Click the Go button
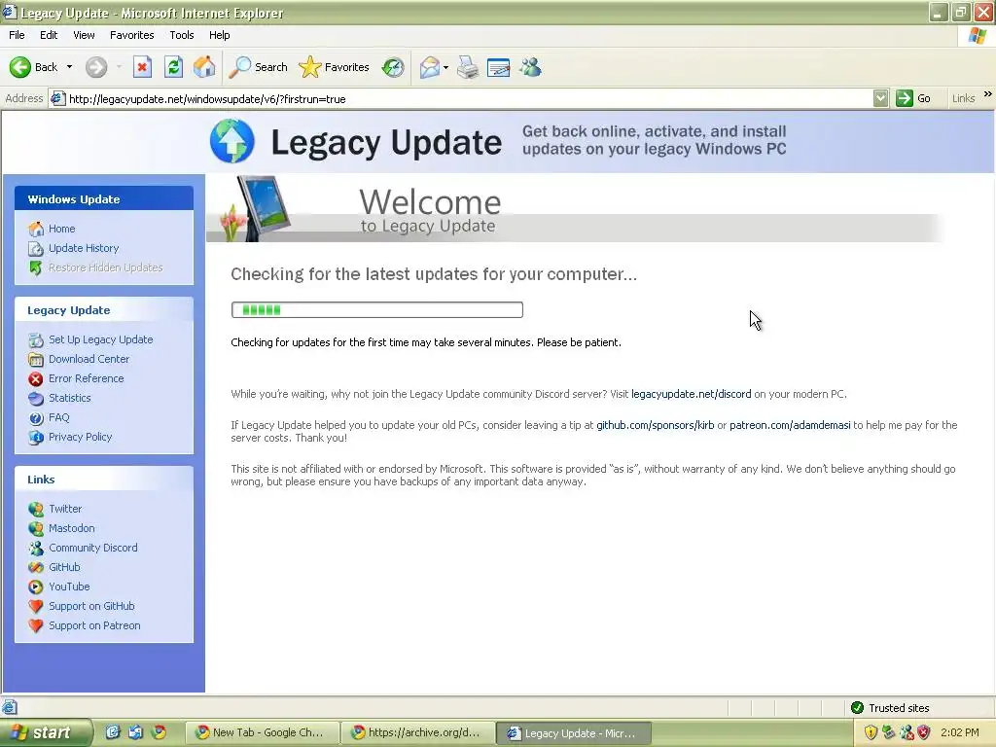The height and width of the screenshot is (747, 996). pyautogui.click(x=913, y=98)
